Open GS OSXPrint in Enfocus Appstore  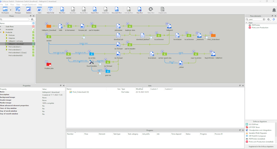point(253,124)
